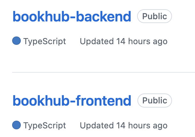The image size is (195, 137).
Task: Click the word 'frontend' in the second repository title
Action: [104, 101]
